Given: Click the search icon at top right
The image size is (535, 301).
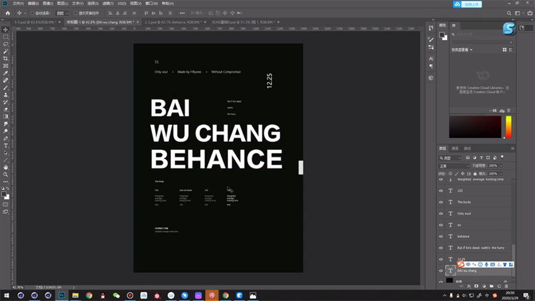Looking at the screenshot, I should [x=509, y=13].
